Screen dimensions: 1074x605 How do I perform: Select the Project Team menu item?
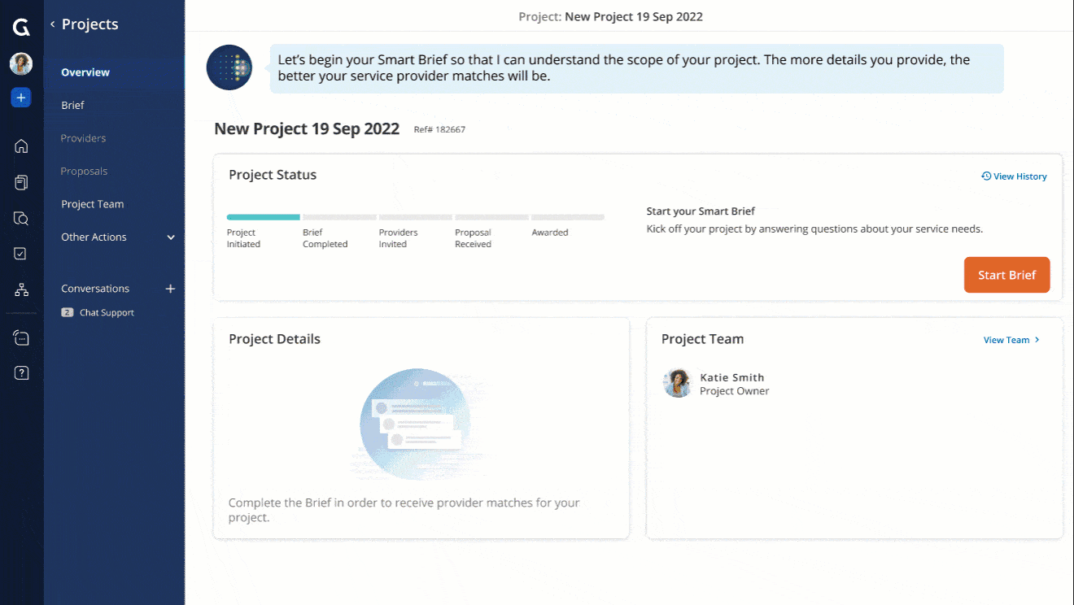coord(92,203)
